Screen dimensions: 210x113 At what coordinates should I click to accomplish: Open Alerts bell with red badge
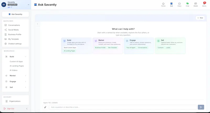204,3
